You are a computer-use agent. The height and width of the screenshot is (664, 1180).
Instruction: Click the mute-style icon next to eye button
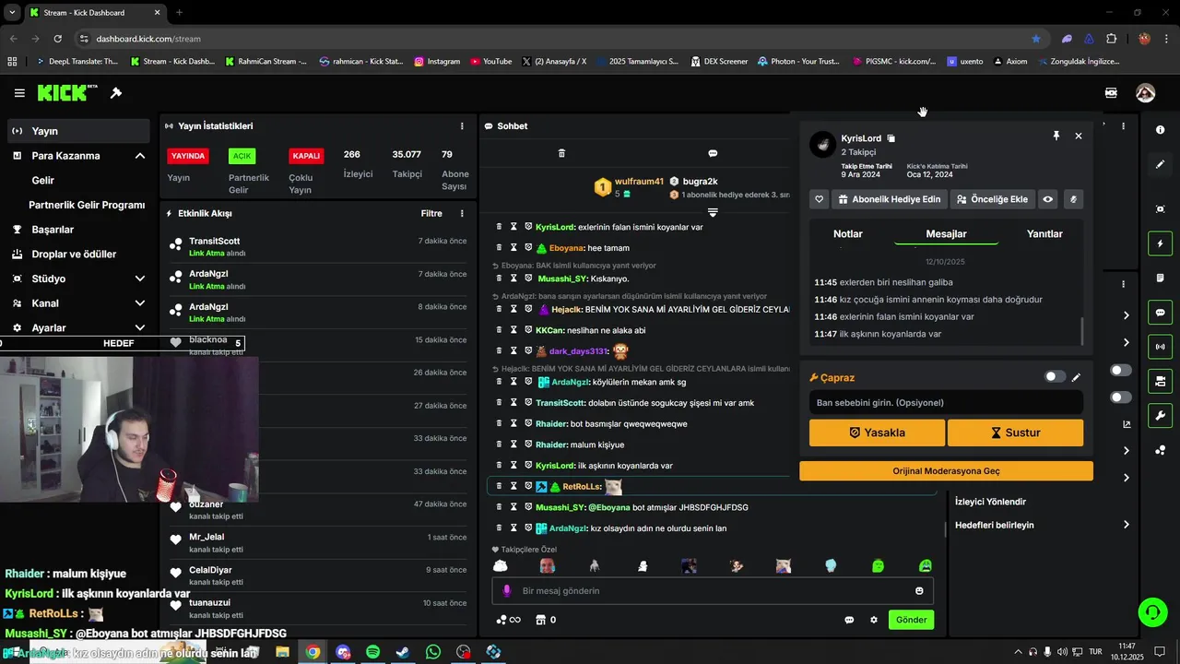[1072, 199]
